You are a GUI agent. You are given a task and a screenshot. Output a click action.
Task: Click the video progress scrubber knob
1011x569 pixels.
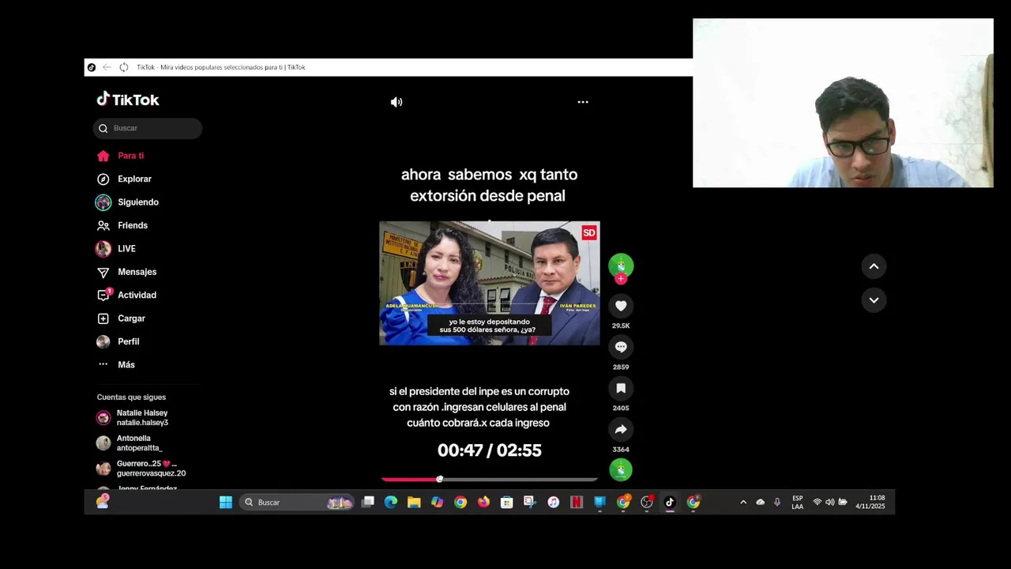pos(440,479)
